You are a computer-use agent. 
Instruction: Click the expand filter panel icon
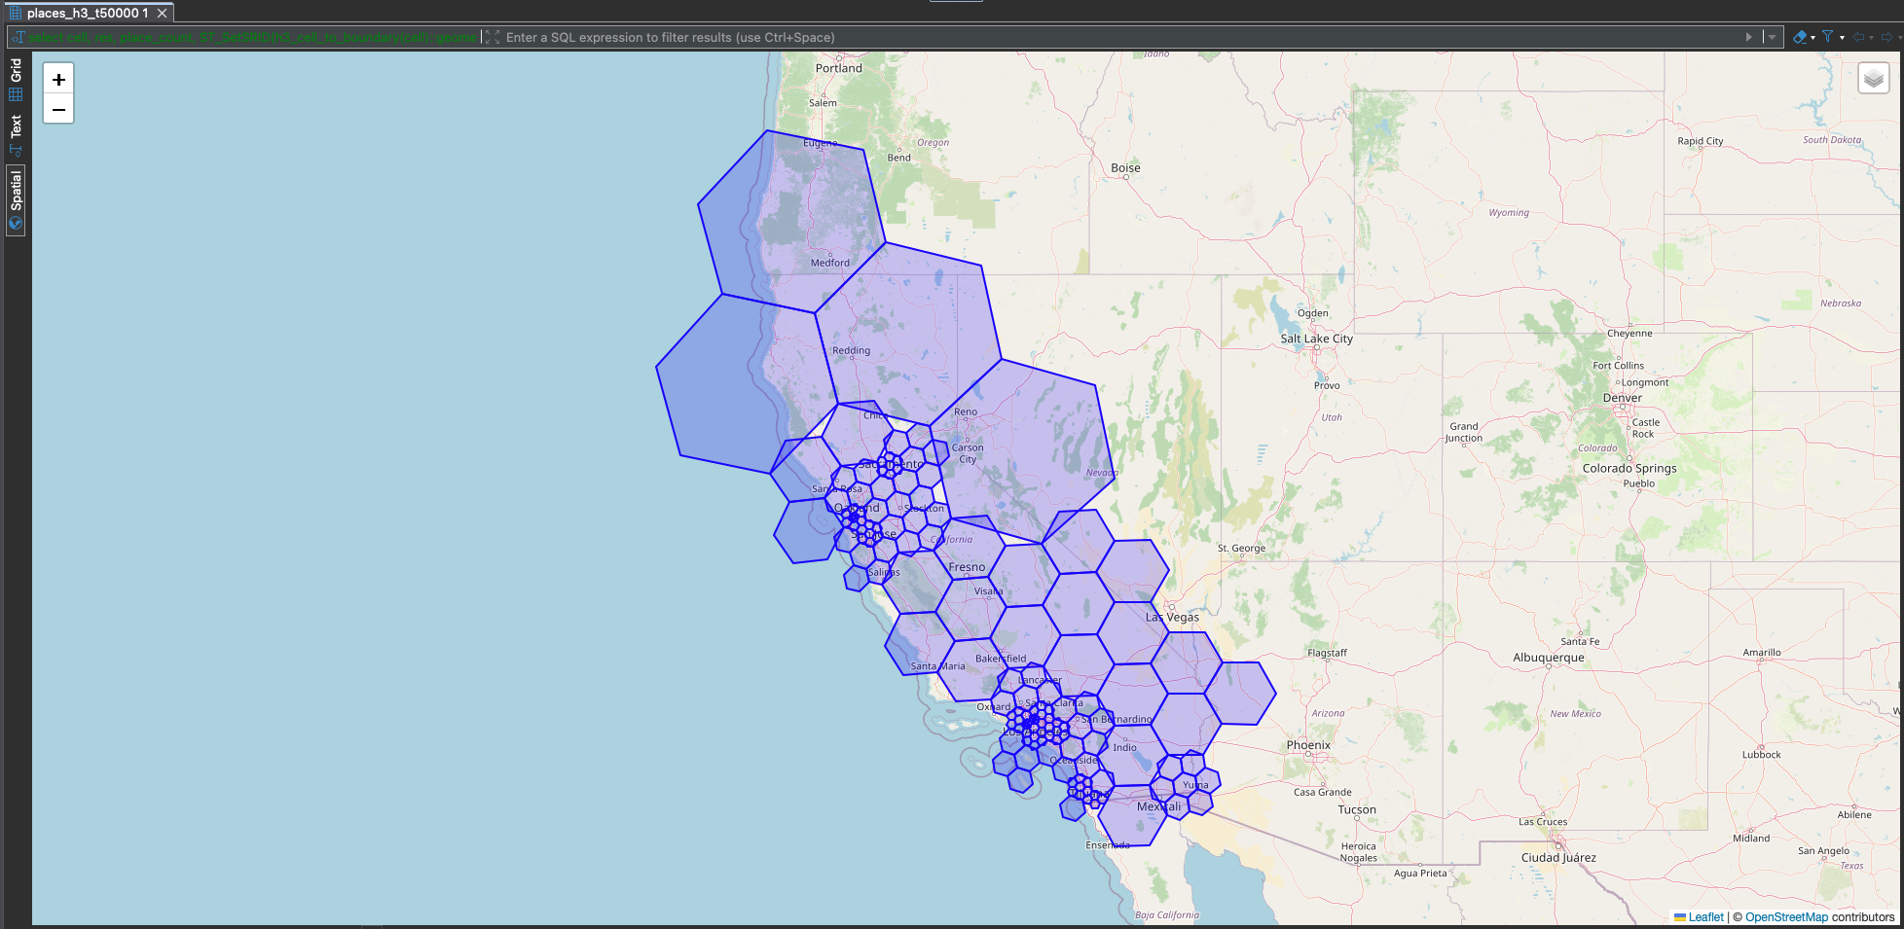point(493,37)
